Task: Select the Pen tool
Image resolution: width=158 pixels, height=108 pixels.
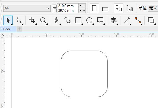Action: (x=57, y=20)
